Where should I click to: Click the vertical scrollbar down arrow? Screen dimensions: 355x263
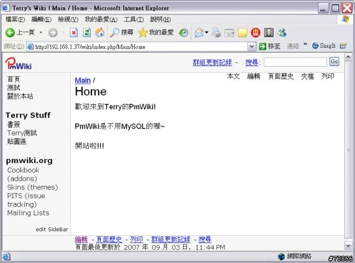(348, 245)
